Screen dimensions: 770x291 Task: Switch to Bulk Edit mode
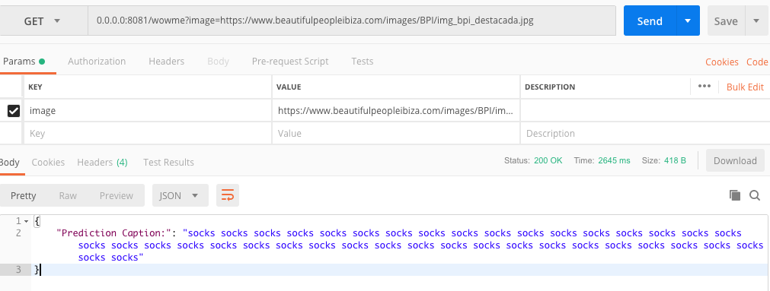tap(745, 87)
